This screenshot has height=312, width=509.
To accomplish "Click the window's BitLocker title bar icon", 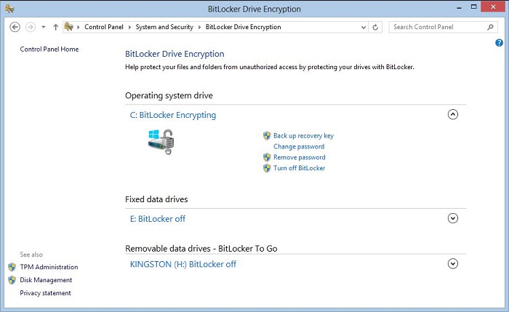I will 8,8.
